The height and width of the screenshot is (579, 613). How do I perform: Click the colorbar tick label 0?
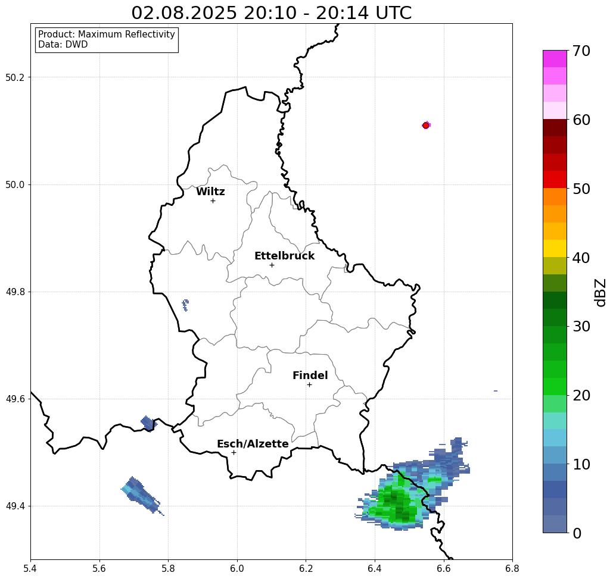[x=577, y=533]
